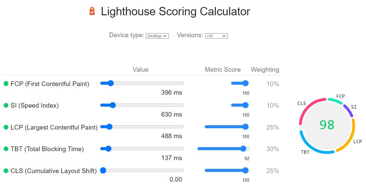Click the green CLS status dot

(6, 171)
